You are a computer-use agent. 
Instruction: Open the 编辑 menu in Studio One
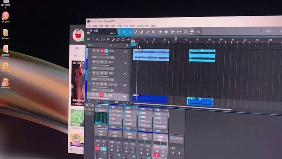click(x=95, y=26)
